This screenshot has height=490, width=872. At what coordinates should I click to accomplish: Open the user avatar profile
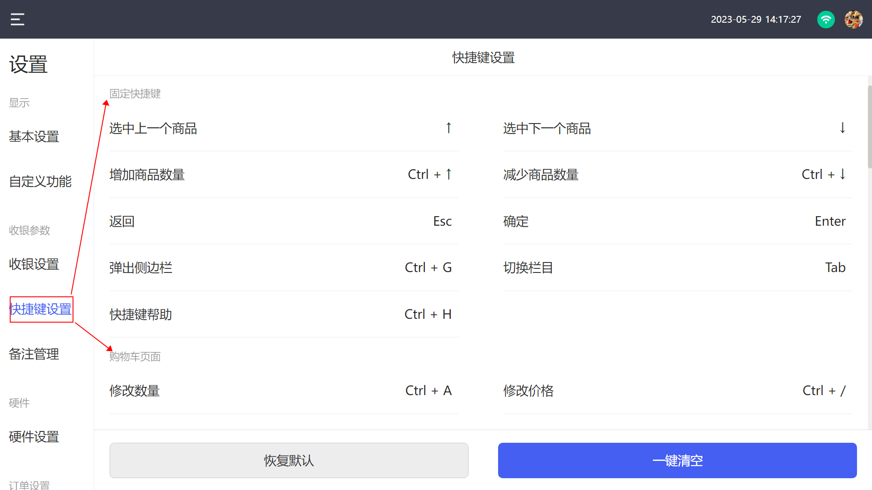[853, 20]
